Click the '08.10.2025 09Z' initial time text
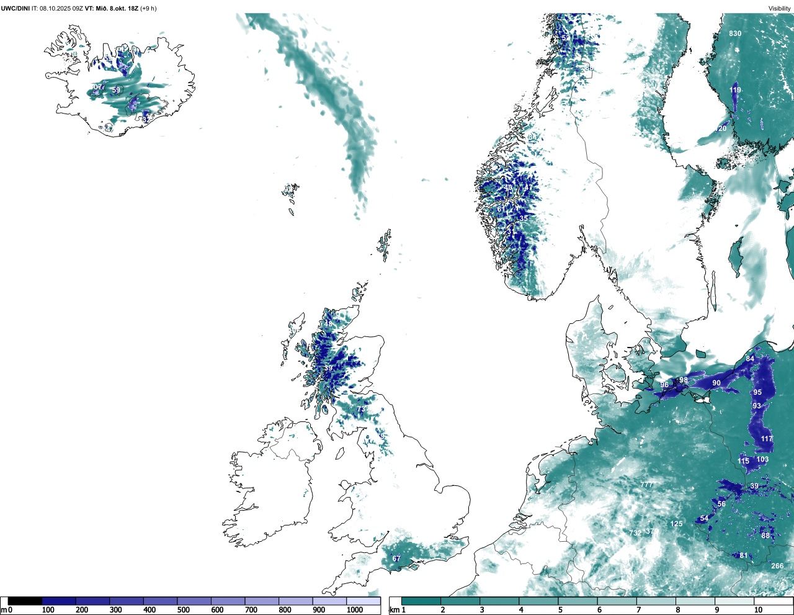This screenshot has height=615, width=794. (x=62, y=8)
